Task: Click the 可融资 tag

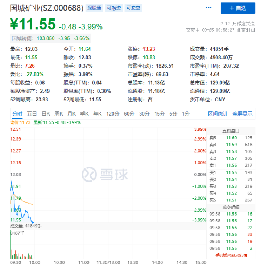Action: 114,8
